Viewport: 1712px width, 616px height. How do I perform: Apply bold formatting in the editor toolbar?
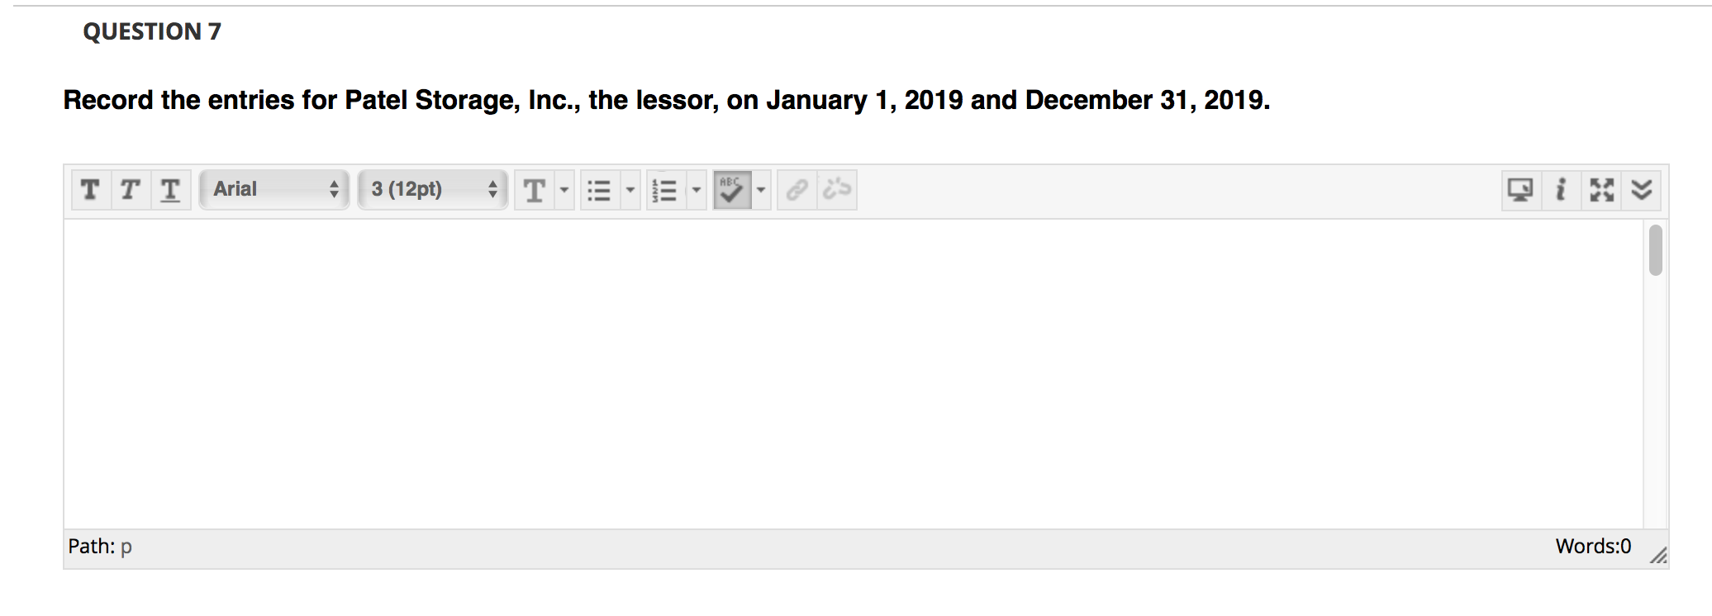click(x=89, y=189)
